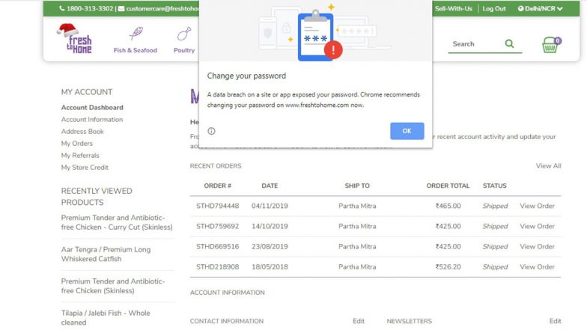Click order total ₹526.20
This screenshot has width=587, height=330.
coord(448,266)
